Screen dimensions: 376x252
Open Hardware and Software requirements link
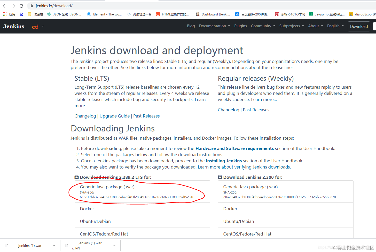click(x=234, y=148)
